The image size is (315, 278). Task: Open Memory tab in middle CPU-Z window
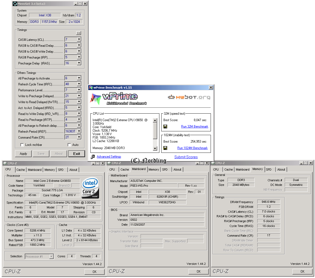coord(154,169)
